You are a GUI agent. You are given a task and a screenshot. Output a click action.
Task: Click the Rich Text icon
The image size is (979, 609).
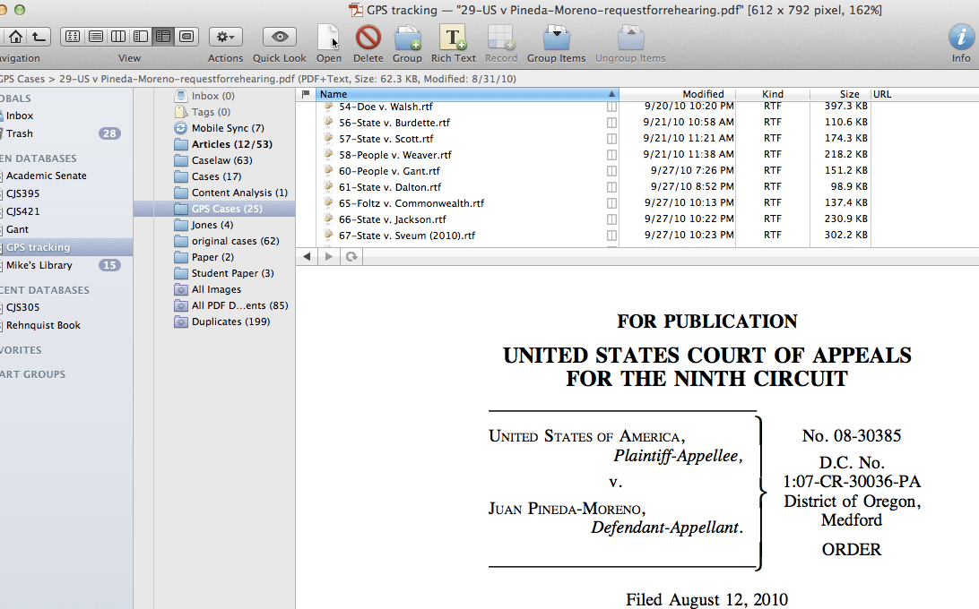453,38
